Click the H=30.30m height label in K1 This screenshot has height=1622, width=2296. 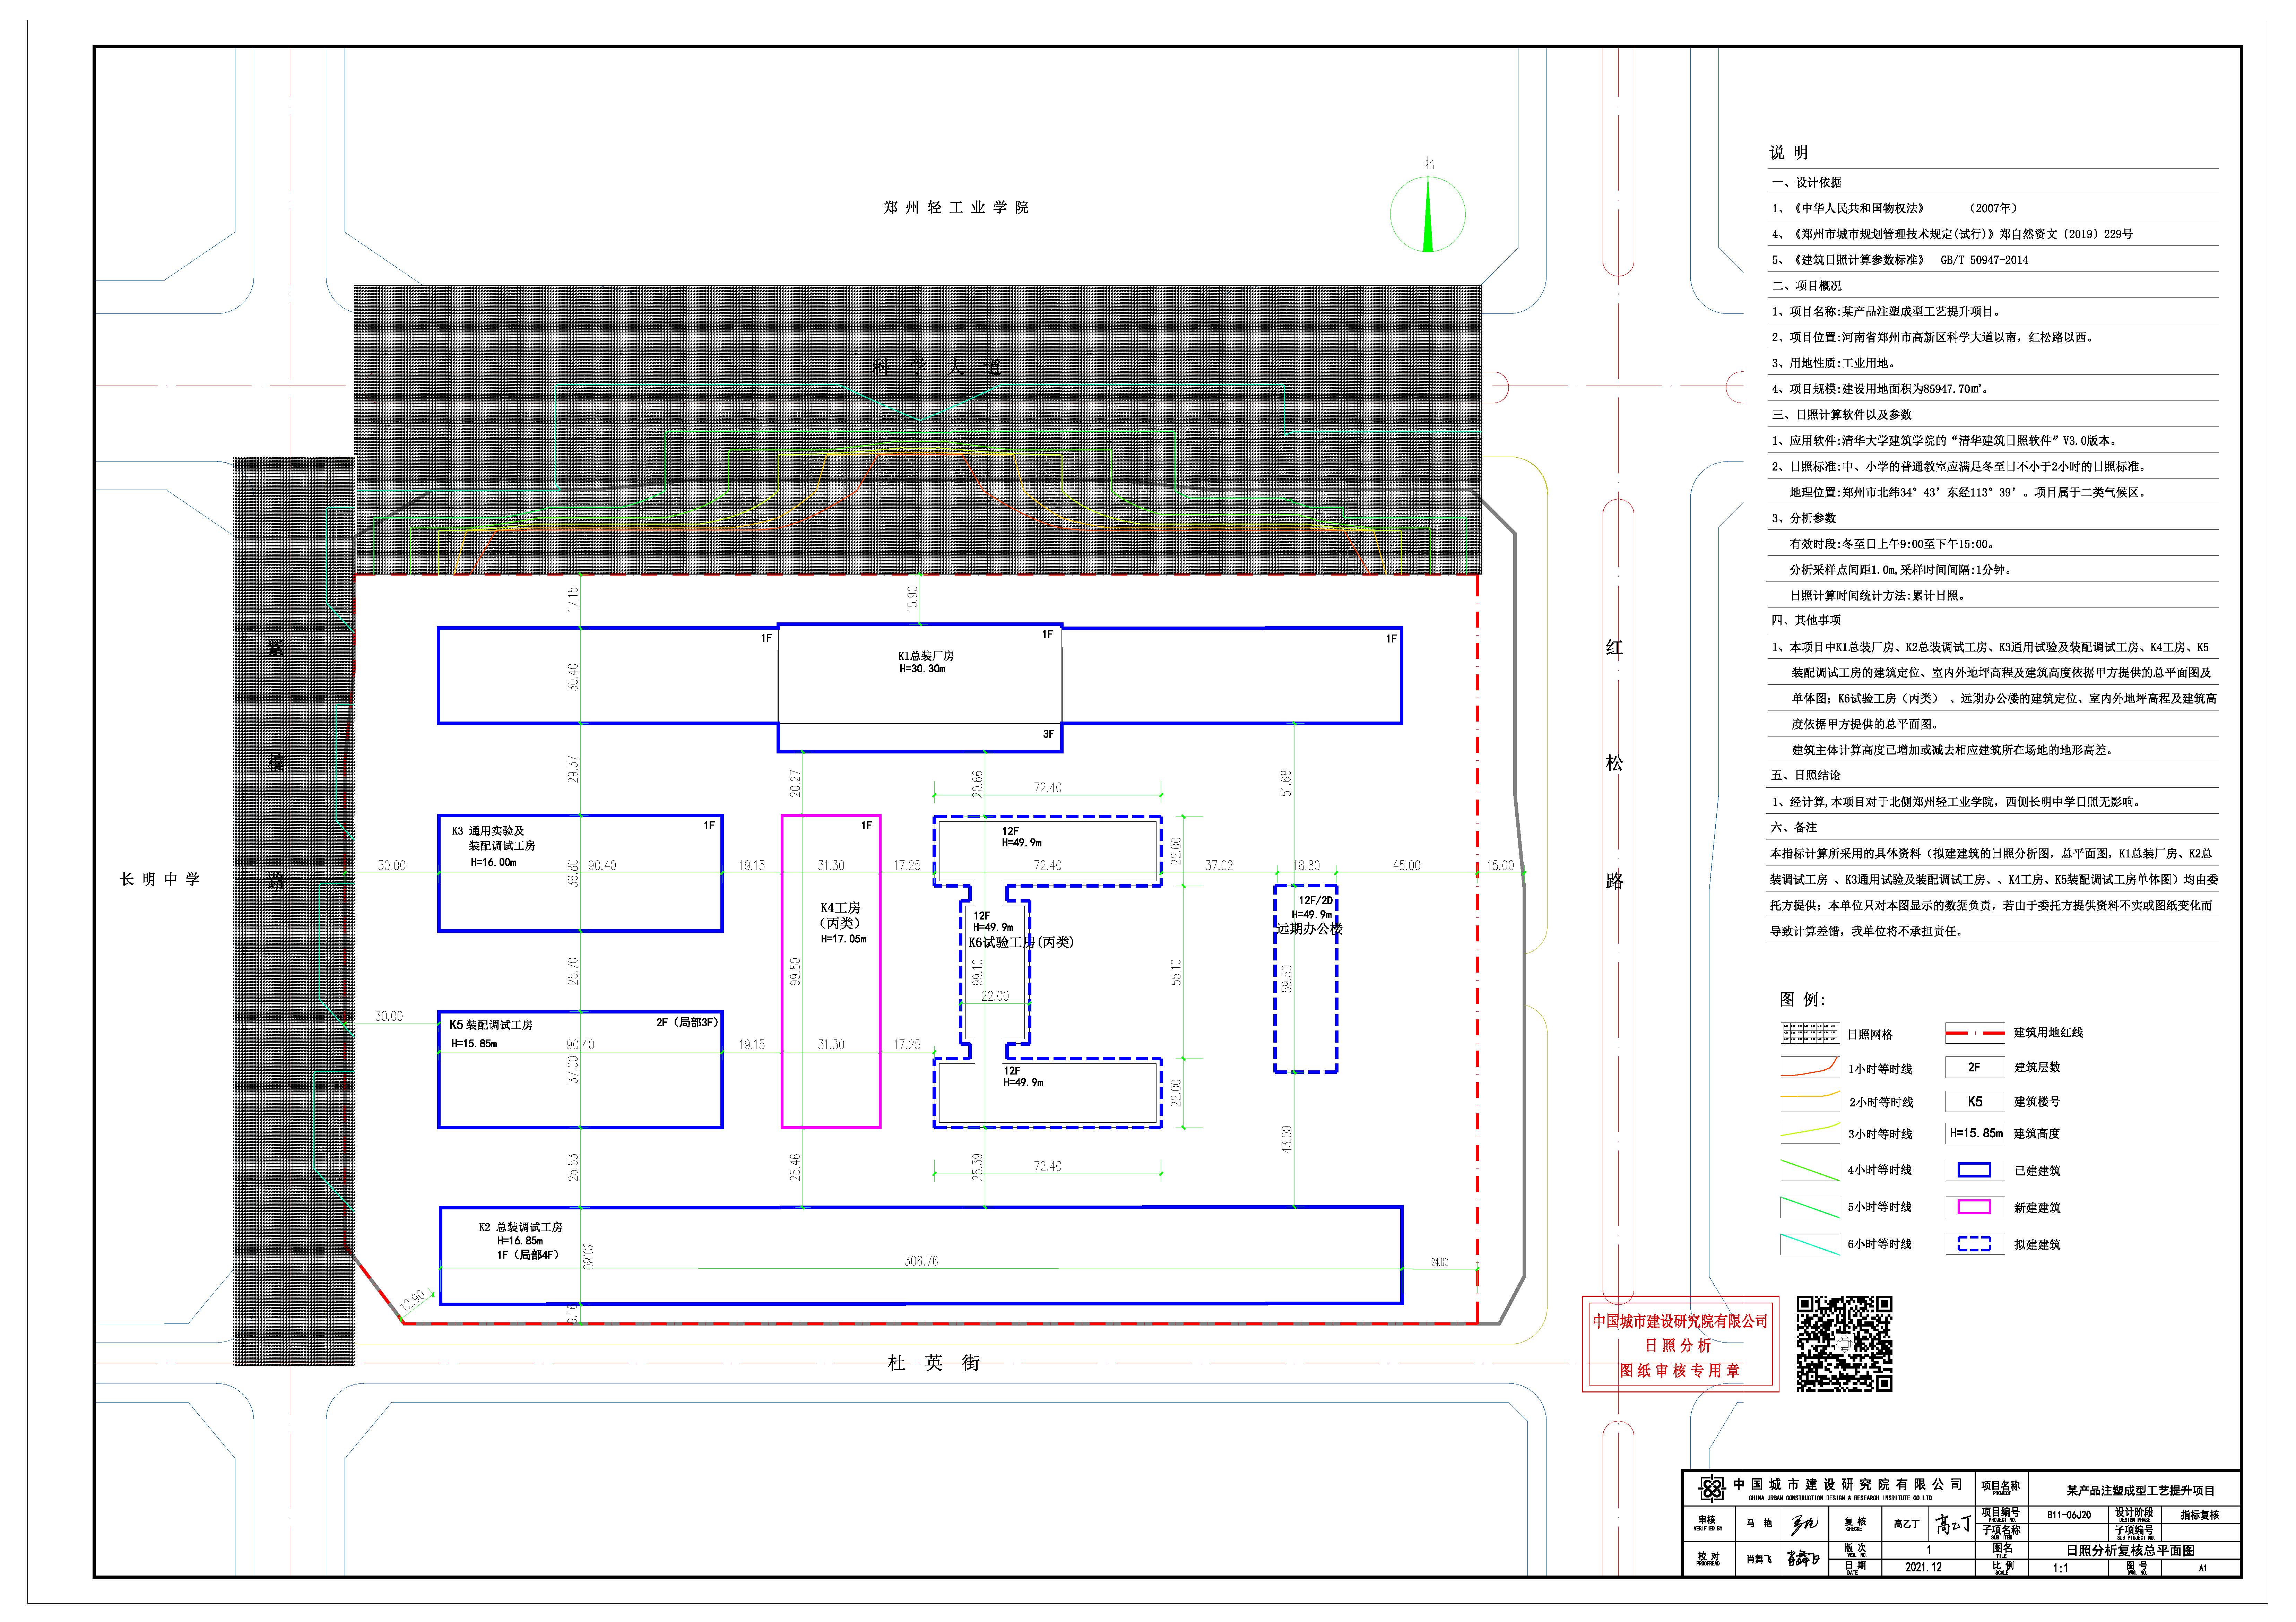click(x=922, y=669)
